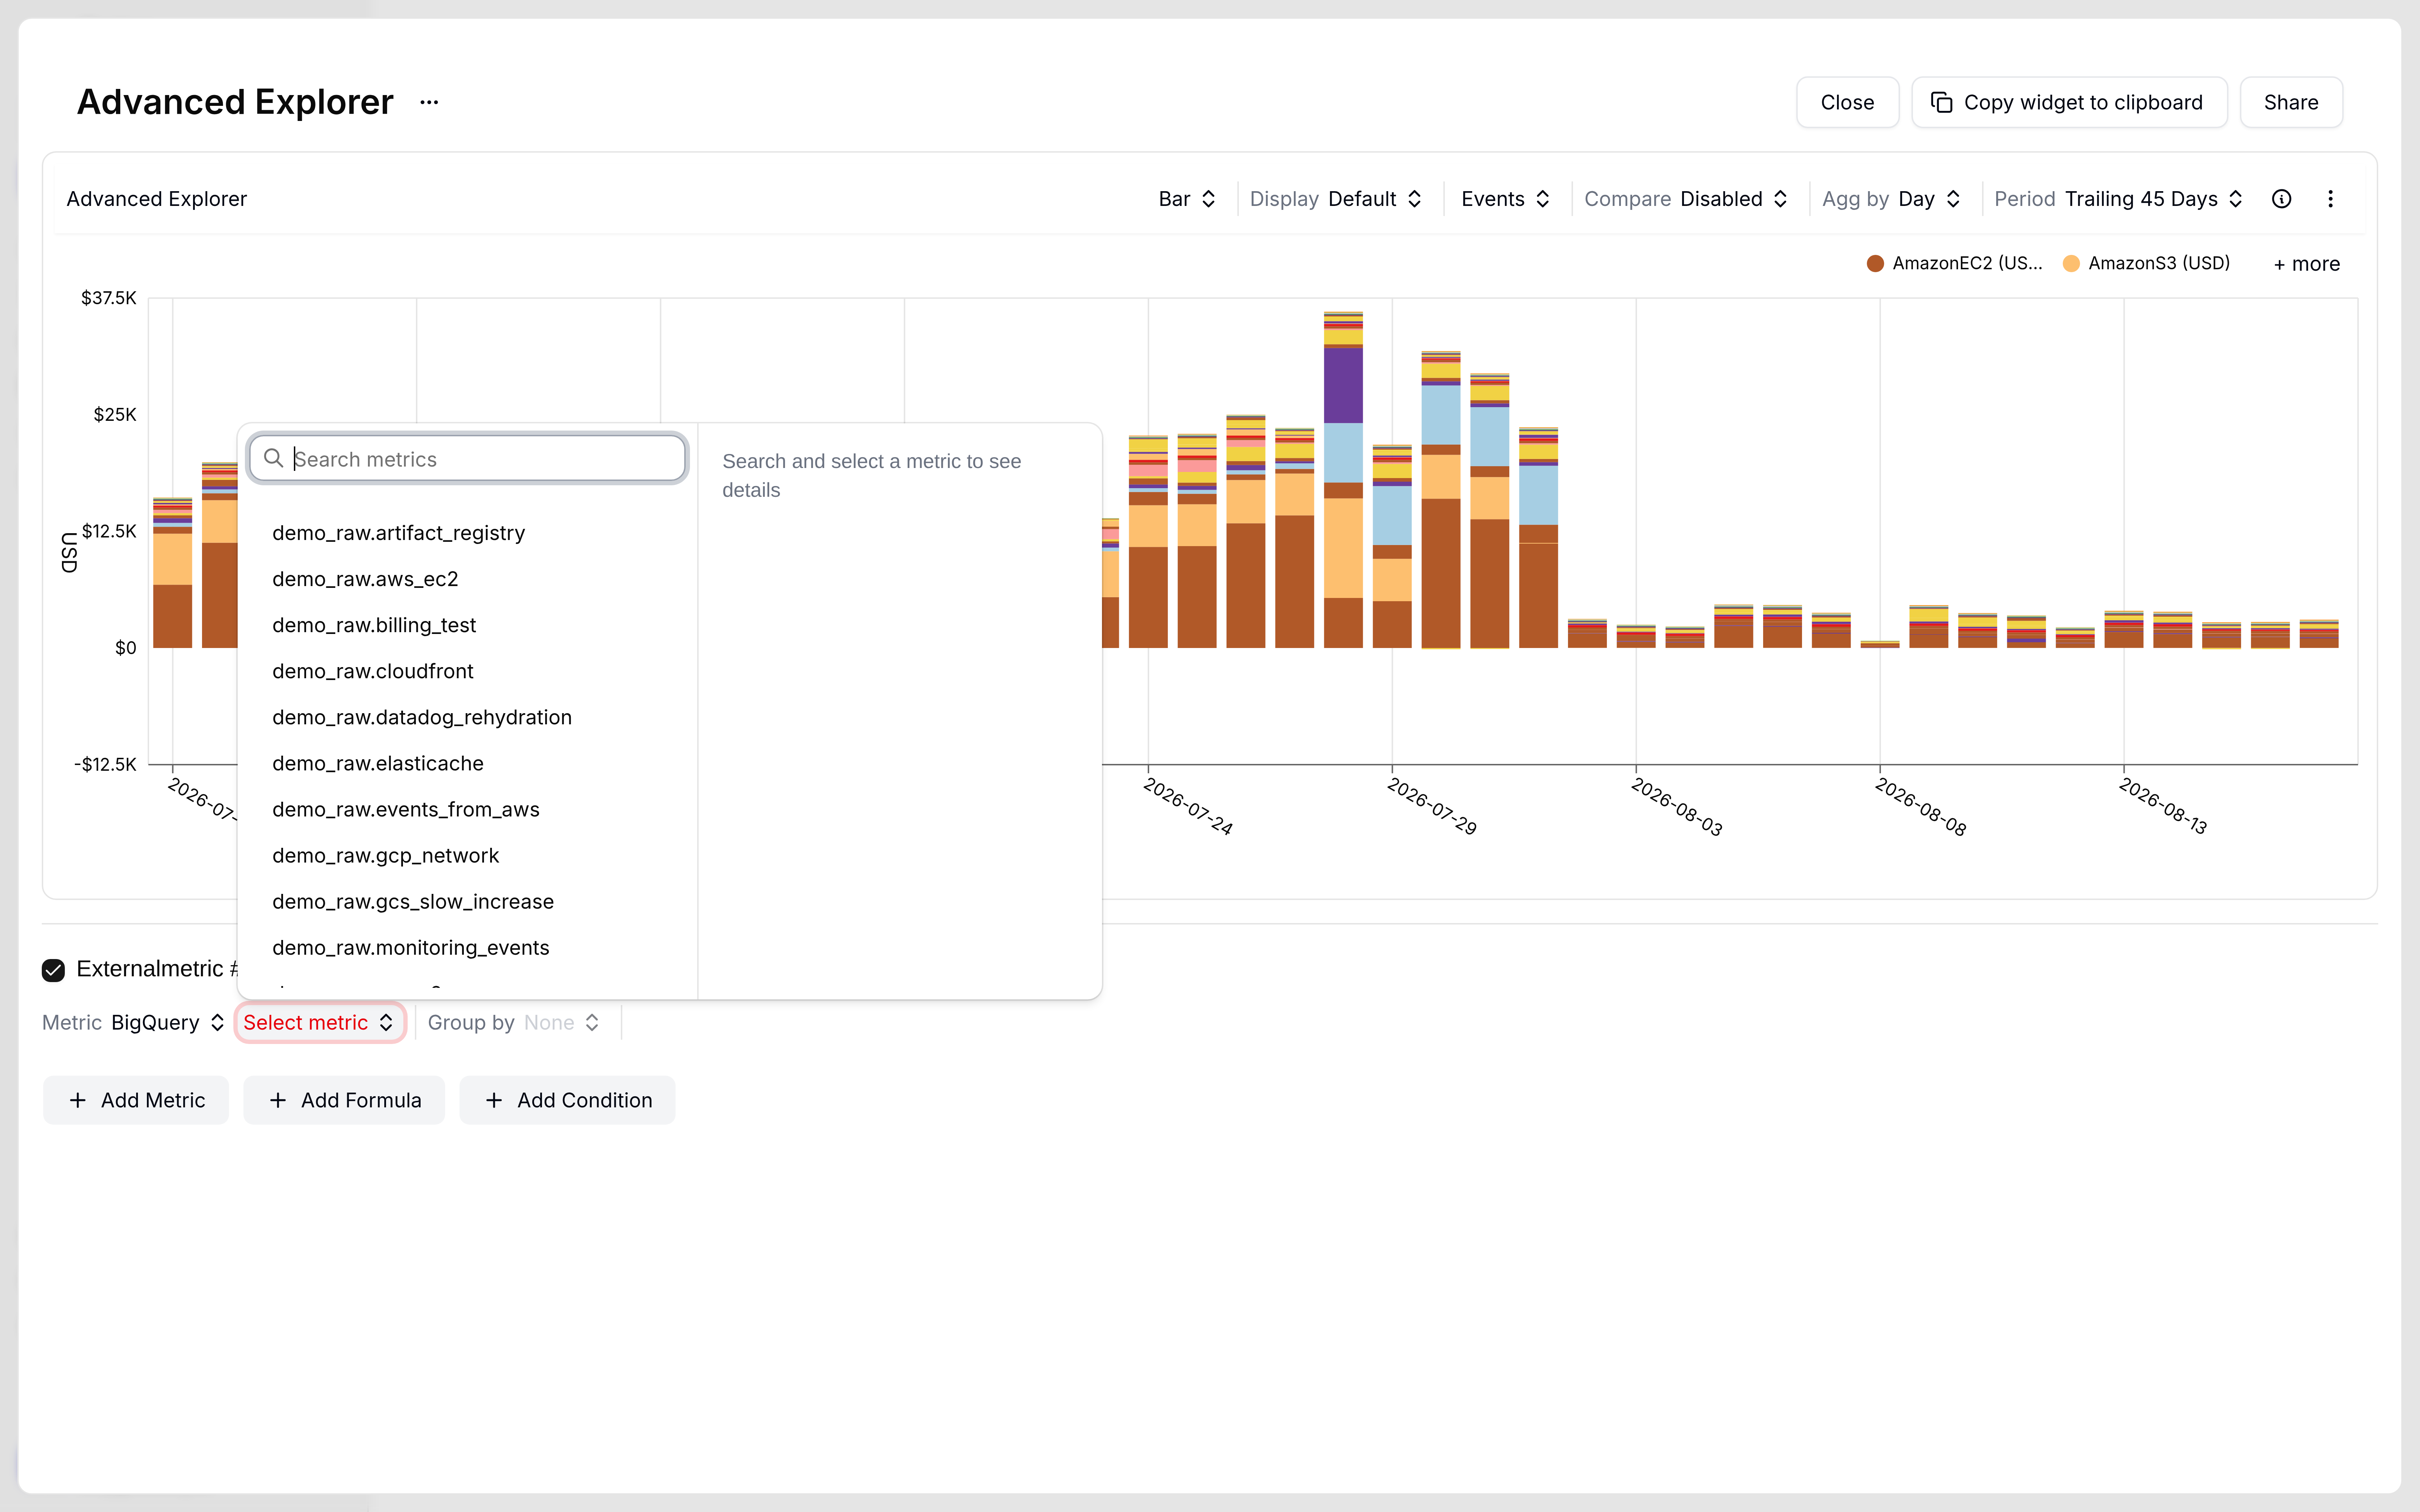Screen dimensions: 2420x1512
Task: Click the AmazonEC2 legend color dot
Action: pos(1875,263)
